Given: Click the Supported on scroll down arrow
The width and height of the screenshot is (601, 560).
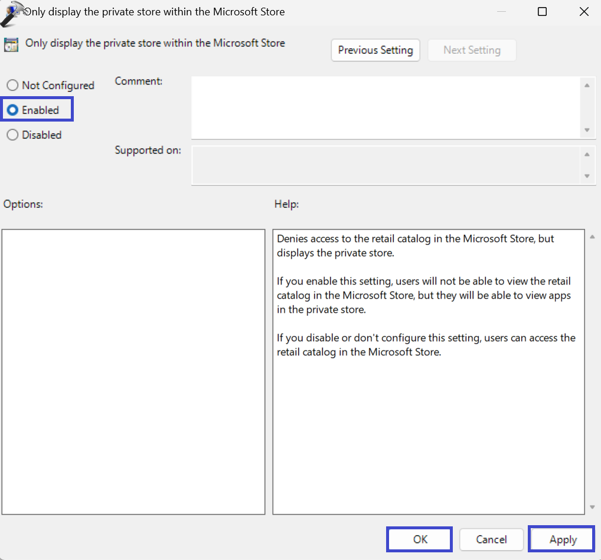Looking at the screenshot, I should click(586, 176).
